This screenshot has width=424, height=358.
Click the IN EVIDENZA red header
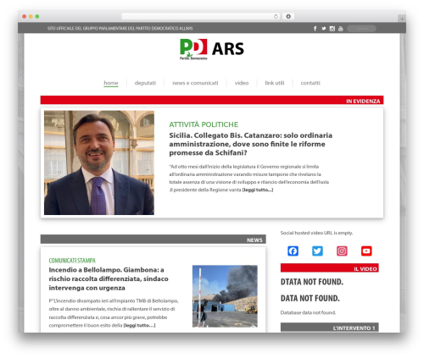(212, 100)
